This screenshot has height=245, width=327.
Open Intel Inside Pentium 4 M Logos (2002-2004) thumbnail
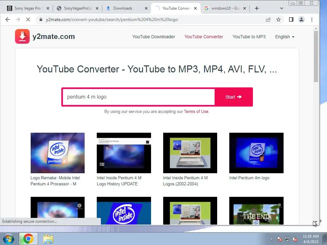190,153
